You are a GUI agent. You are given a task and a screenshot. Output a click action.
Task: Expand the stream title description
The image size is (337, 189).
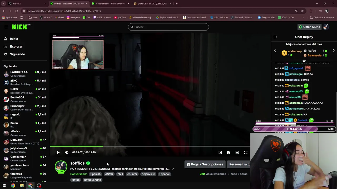[173, 169]
